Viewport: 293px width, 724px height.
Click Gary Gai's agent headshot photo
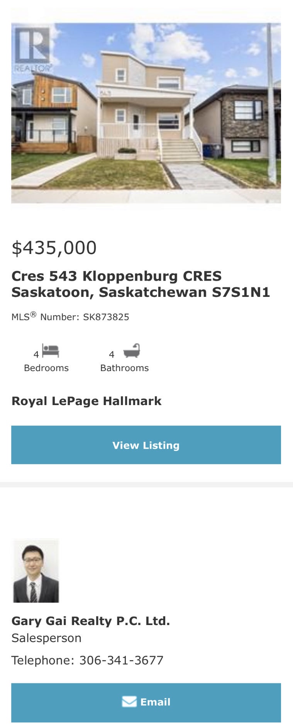[36, 571]
